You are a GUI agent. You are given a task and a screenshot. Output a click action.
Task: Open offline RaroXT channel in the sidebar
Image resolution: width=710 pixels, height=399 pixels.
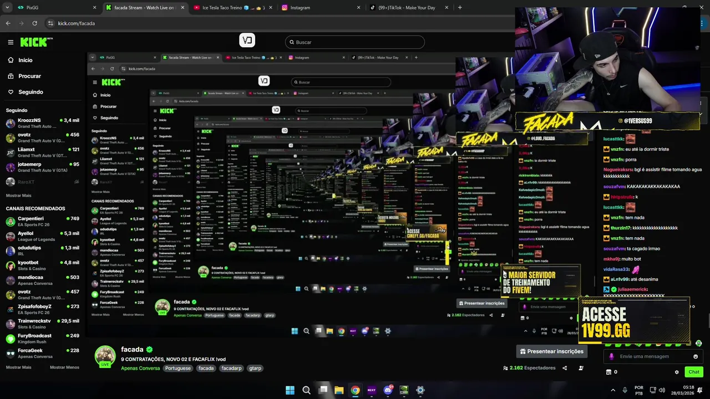click(42, 182)
